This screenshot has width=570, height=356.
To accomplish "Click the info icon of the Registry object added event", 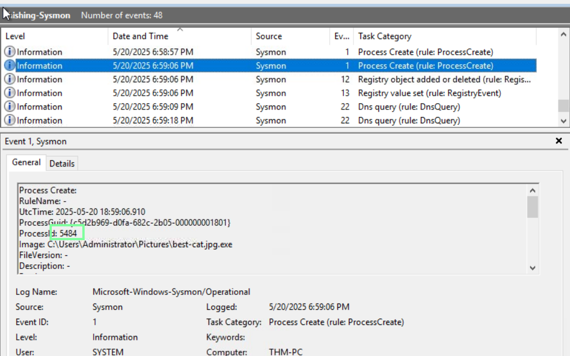I will coord(10,79).
